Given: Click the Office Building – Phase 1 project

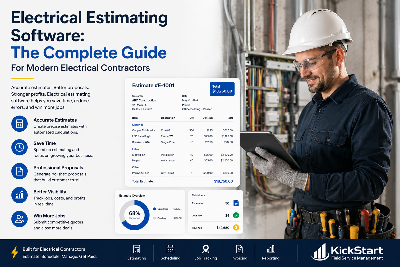Looking at the screenshot, I should [197, 109].
